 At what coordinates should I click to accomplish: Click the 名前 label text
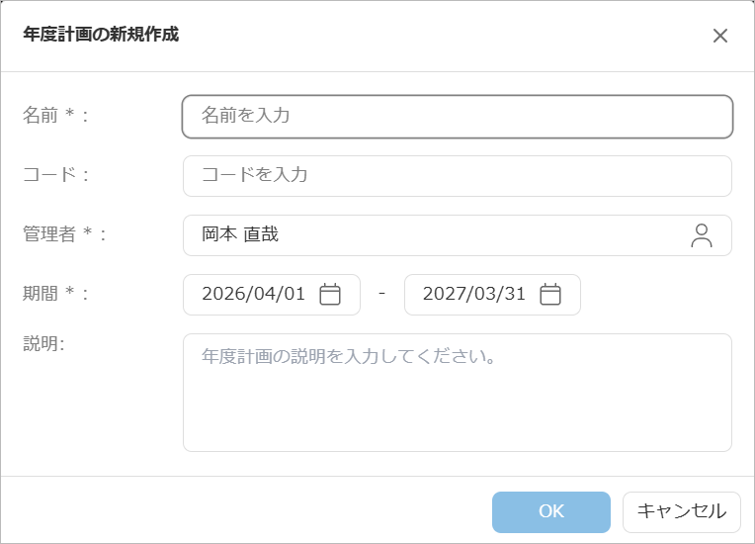click(x=41, y=116)
